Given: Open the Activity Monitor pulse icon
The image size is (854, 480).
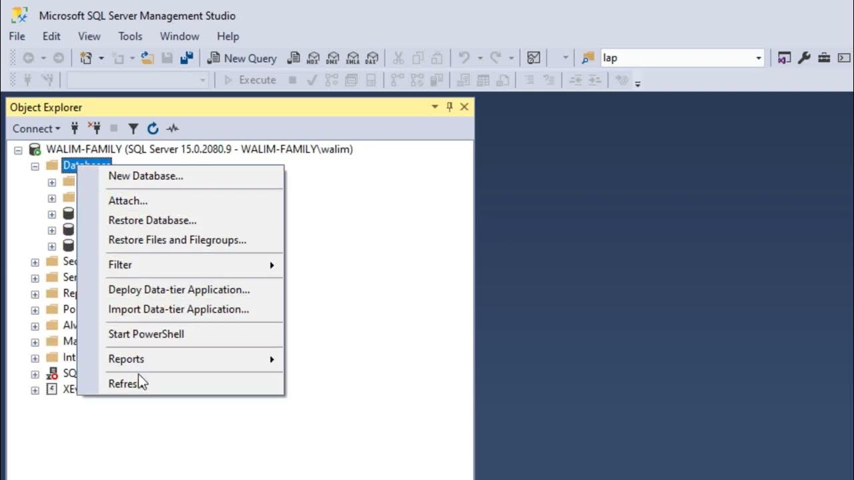Looking at the screenshot, I should [173, 128].
